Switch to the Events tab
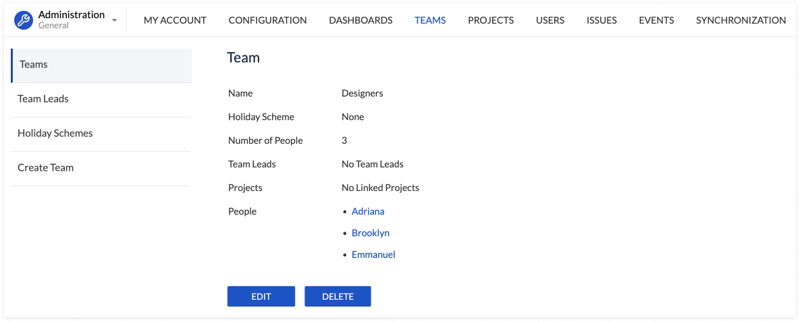 [656, 20]
